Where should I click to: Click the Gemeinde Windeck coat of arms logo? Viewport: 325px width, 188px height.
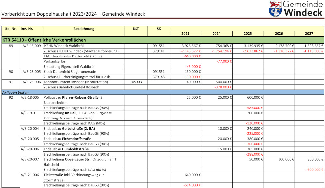tap(275, 8)
